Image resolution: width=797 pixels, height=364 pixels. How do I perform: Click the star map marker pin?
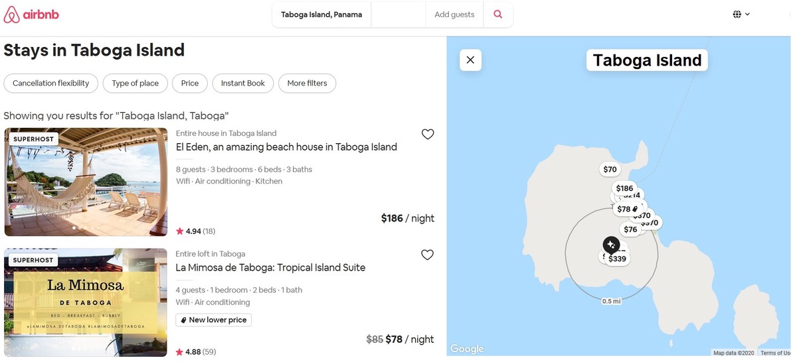[611, 245]
